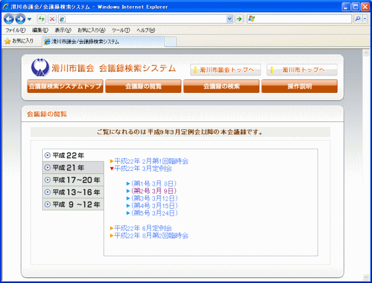This screenshot has width=372, height=283.
Task: Click the yellow marker on 滑川市トップへ
Action: tap(272, 70)
